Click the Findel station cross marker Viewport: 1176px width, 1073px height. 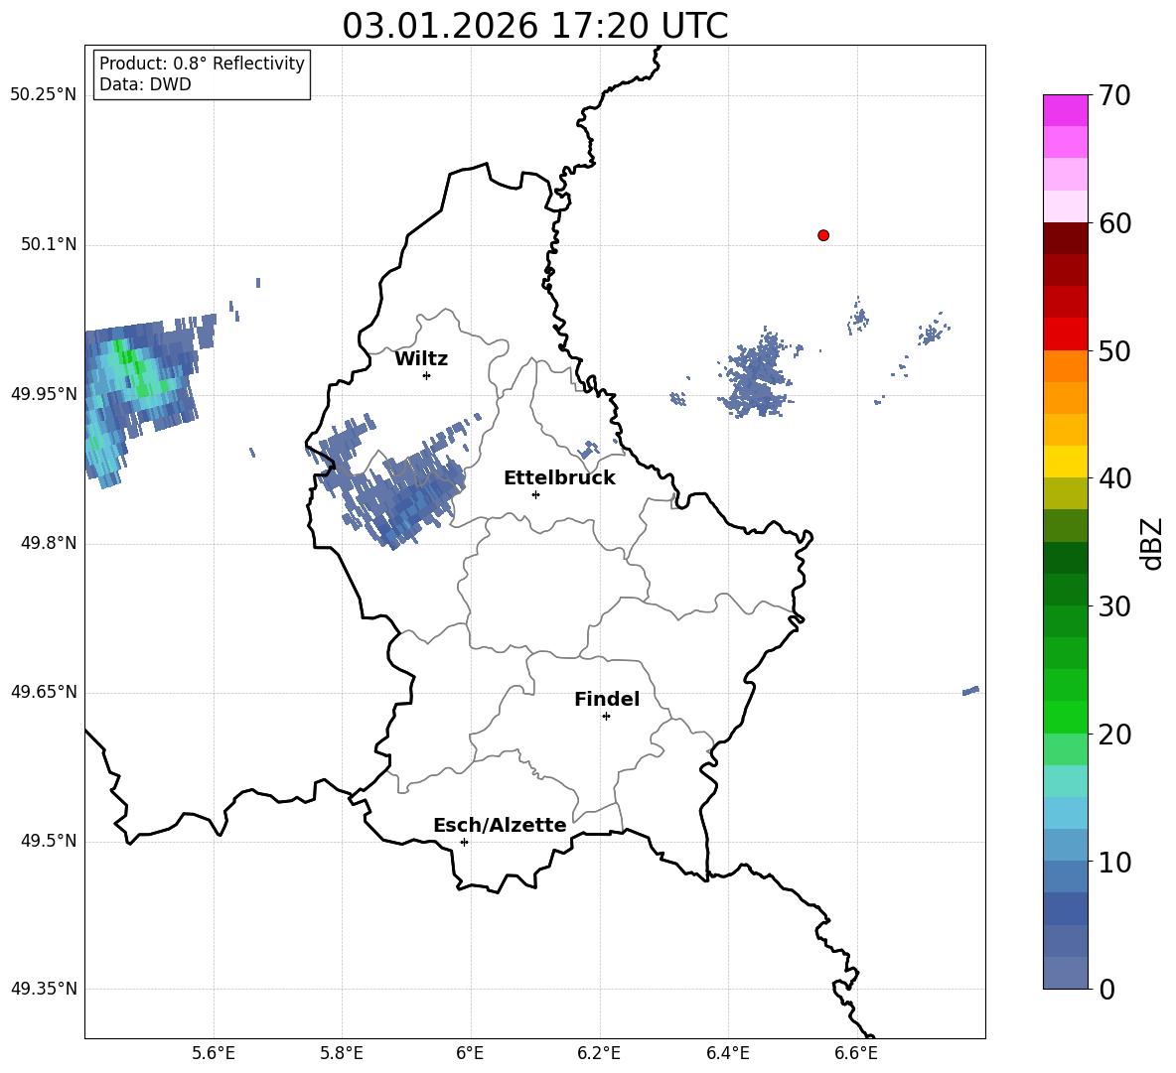606,717
